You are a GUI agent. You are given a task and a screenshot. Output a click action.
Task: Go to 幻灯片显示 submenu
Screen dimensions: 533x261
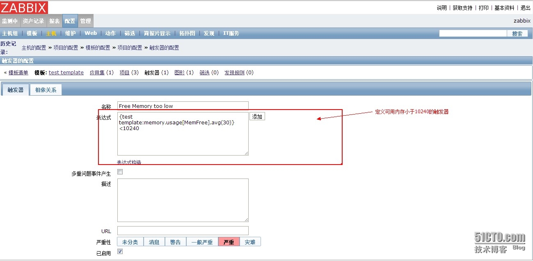pyautogui.click(x=157, y=34)
